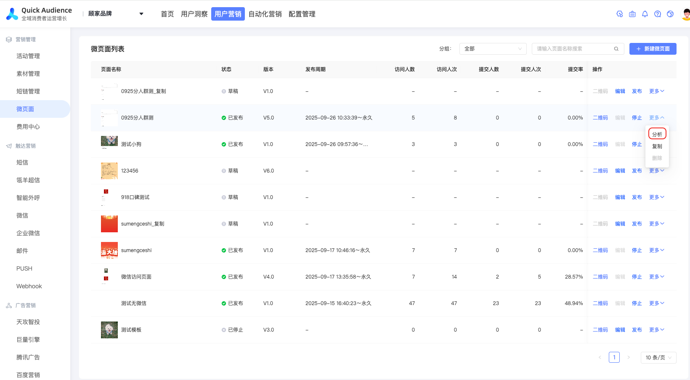Open the user avatar at top right
690x380 pixels.
tap(686, 14)
